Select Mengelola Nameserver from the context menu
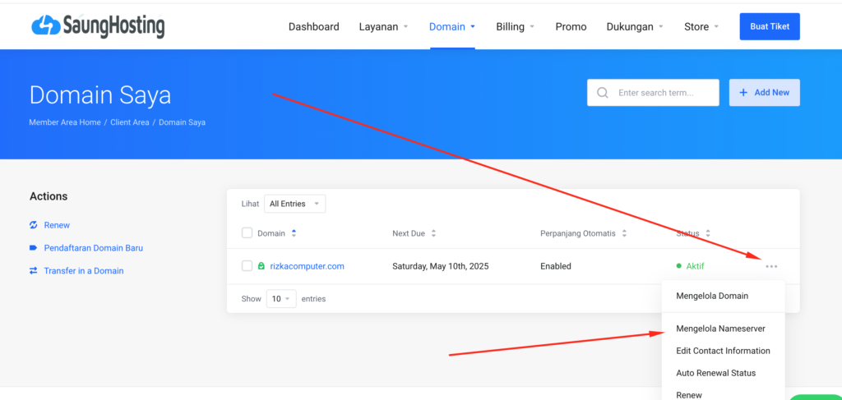This screenshot has width=842, height=400. click(x=720, y=329)
